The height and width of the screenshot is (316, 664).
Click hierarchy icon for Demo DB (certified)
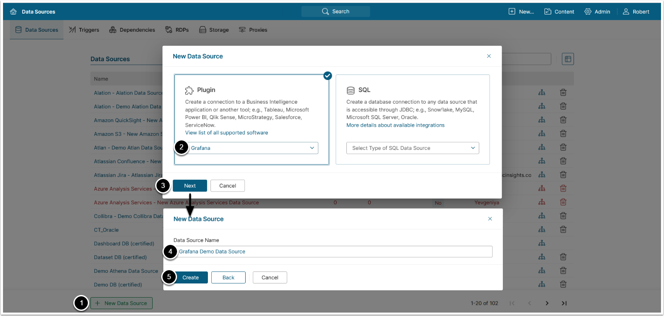point(542,284)
